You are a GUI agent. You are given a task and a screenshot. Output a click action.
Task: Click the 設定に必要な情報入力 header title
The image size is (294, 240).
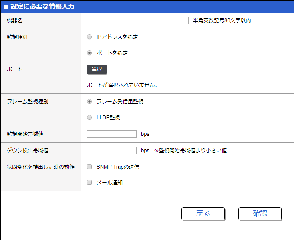click(42, 7)
